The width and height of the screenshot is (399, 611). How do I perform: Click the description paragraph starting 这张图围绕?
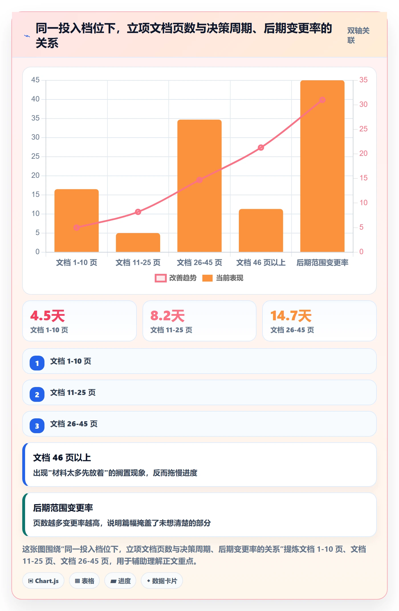point(194,555)
